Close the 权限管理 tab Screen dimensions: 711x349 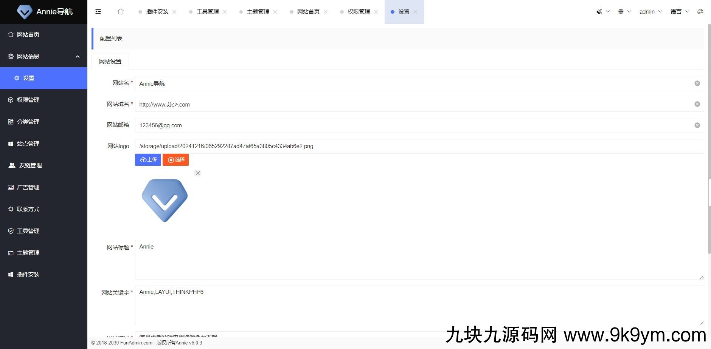point(376,12)
